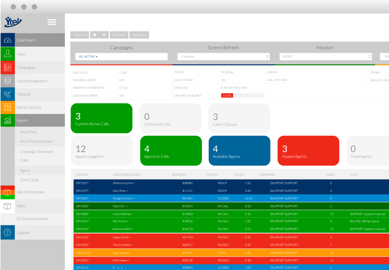Click the Admin Utilities grid icon
This screenshot has height=270, width=389.
pyautogui.click(x=8, y=107)
